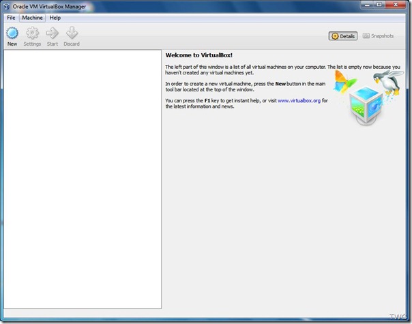Open the File menu

[x=11, y=18]
